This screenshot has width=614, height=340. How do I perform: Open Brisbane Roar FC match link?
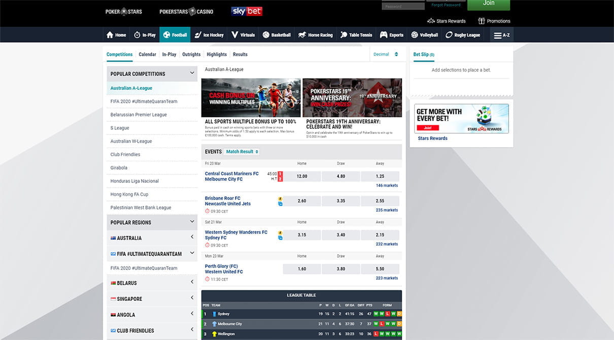[x=223, y=198]
